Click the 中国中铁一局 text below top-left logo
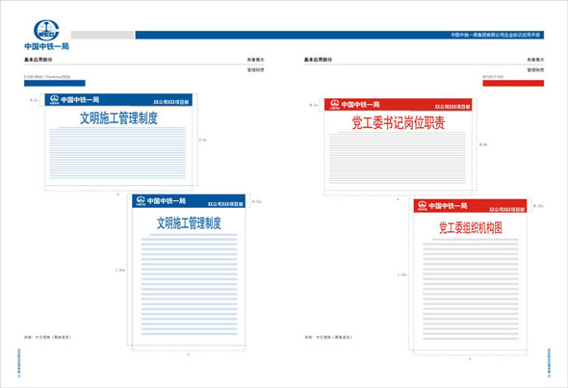 click(x=47, y=46)
